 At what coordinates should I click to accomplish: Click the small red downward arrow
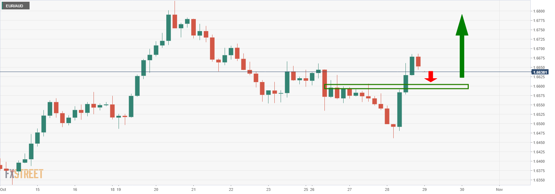coord(431,76)
